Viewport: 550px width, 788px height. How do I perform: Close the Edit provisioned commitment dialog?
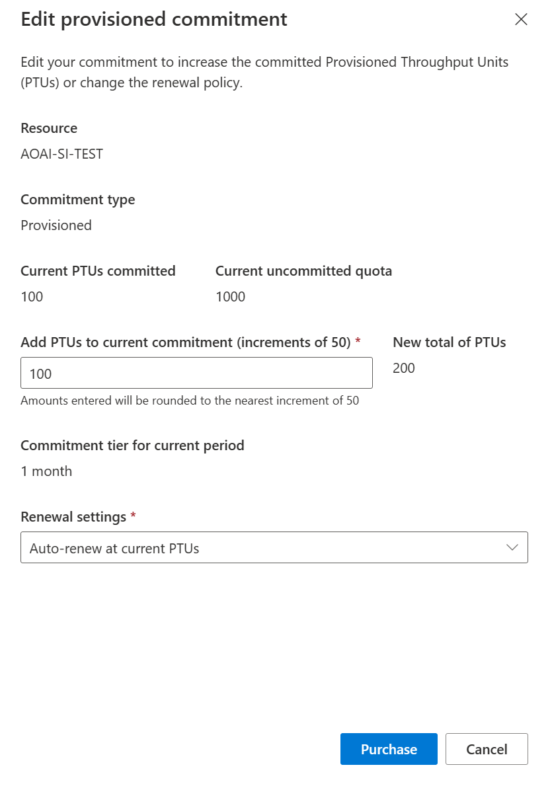click(521, 19)
